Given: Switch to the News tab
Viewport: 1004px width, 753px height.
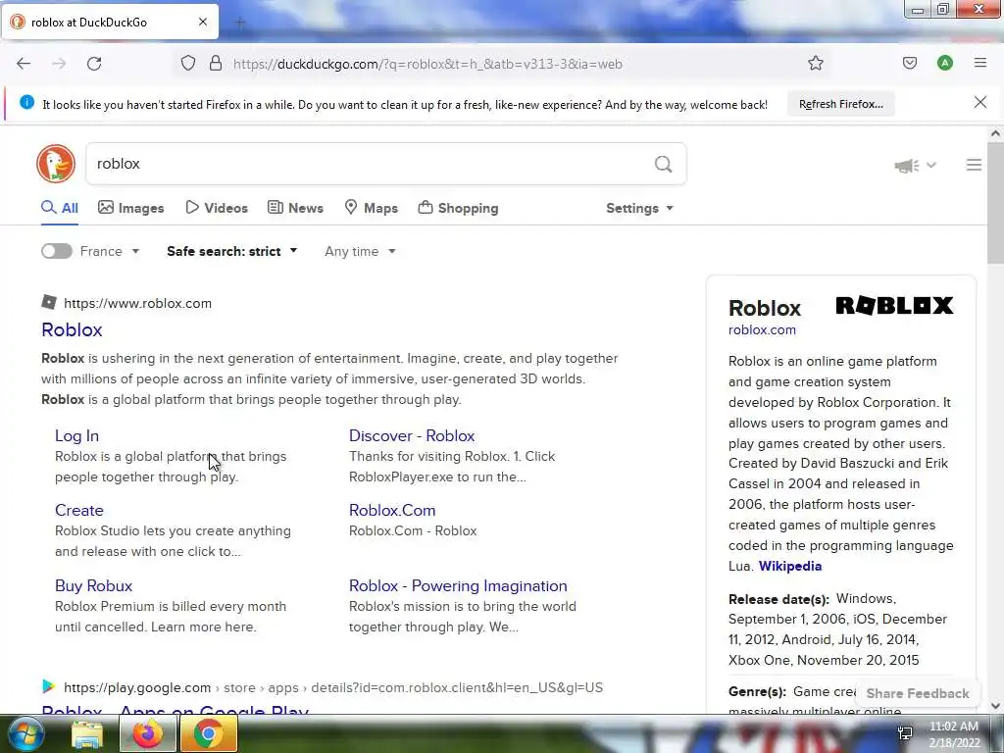Looking at the screenshot, I should click(x=295, y=208).
